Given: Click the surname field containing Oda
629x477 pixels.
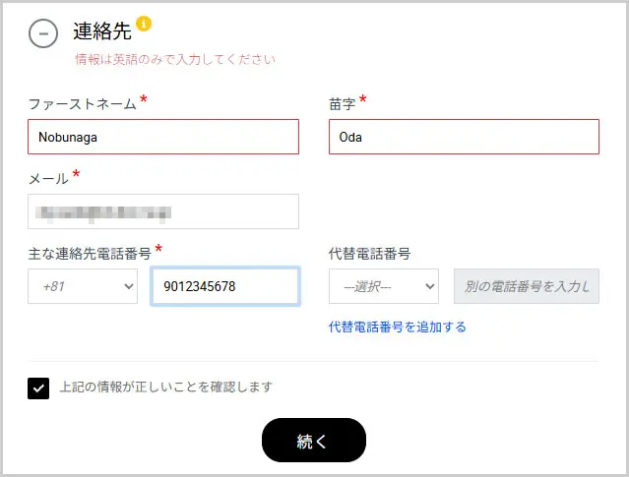Looking at the screenshot, I should click(464, 137).
